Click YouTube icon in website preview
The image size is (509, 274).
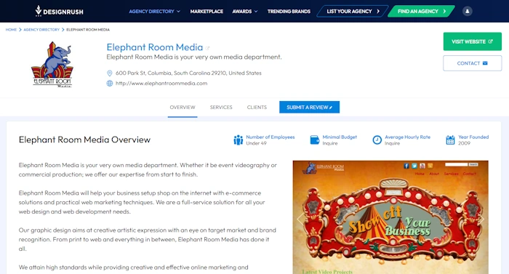point(422,166)
